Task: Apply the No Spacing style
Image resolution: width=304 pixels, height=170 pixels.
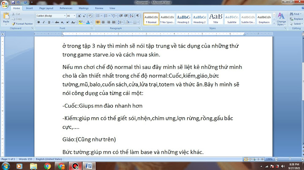Action: coord(167,19)
